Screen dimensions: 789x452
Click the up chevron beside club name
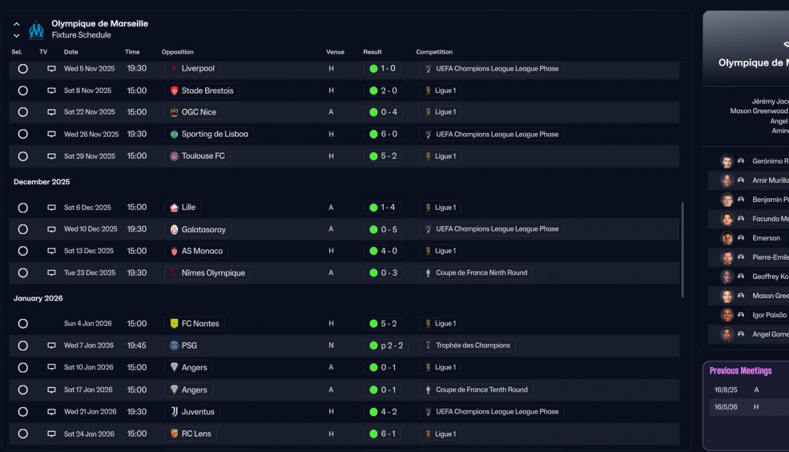pyautogui.click(x=17, y=24)
